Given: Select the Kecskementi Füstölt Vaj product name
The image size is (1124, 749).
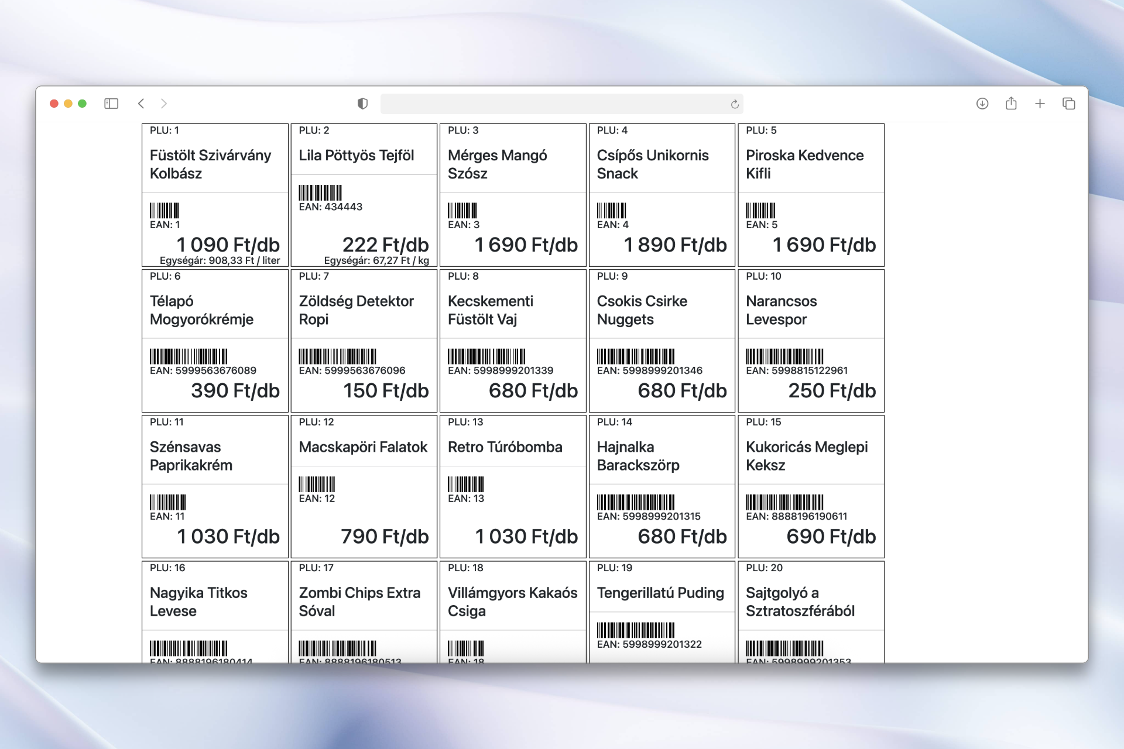Looking at the screenshot, I should point(491,310).
